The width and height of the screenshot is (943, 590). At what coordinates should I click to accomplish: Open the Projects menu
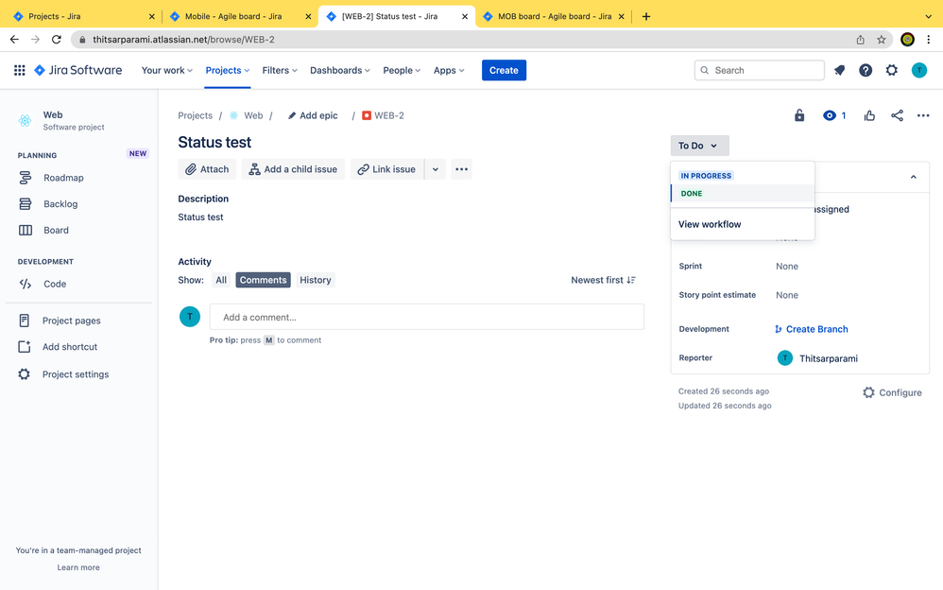click(228, 70)
